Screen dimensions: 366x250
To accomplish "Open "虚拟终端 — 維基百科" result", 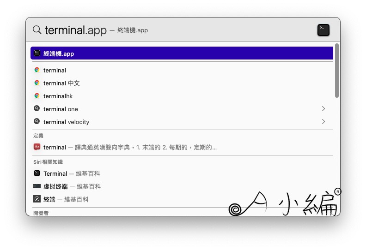I will pyautogui.click(x=182, y=186).
